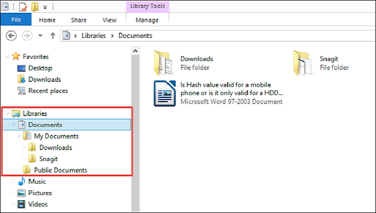Open the chevron before Libraries in breadcrumb
Screen dimensions: 376x213
click(76, 36)
